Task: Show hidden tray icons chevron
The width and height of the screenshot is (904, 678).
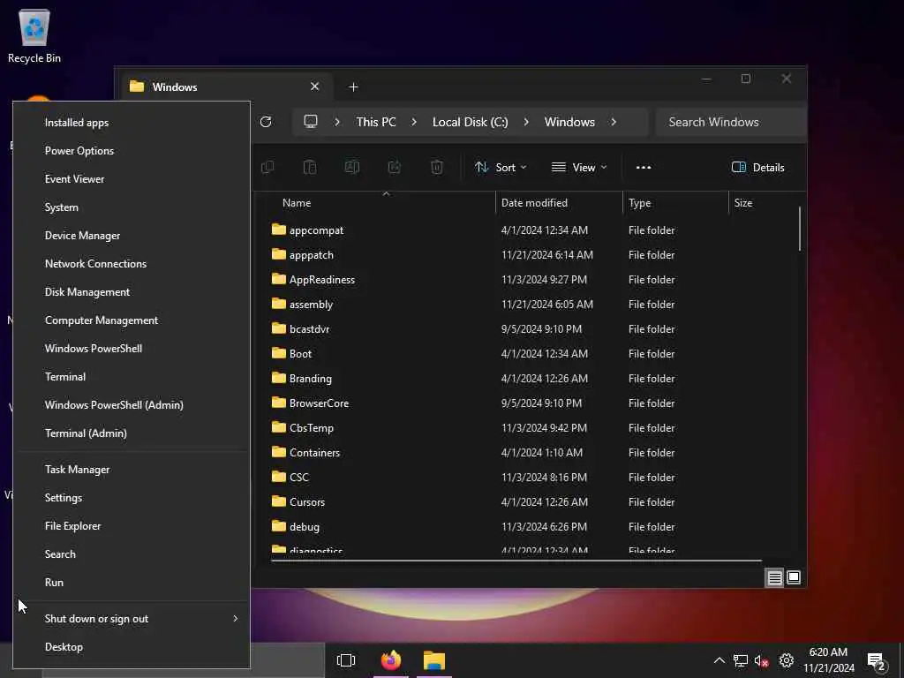Action: tap(719, 660)
